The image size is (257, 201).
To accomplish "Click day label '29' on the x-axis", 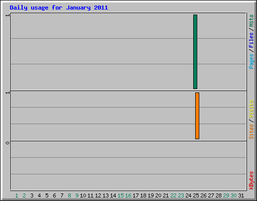I will pos(226,195).
